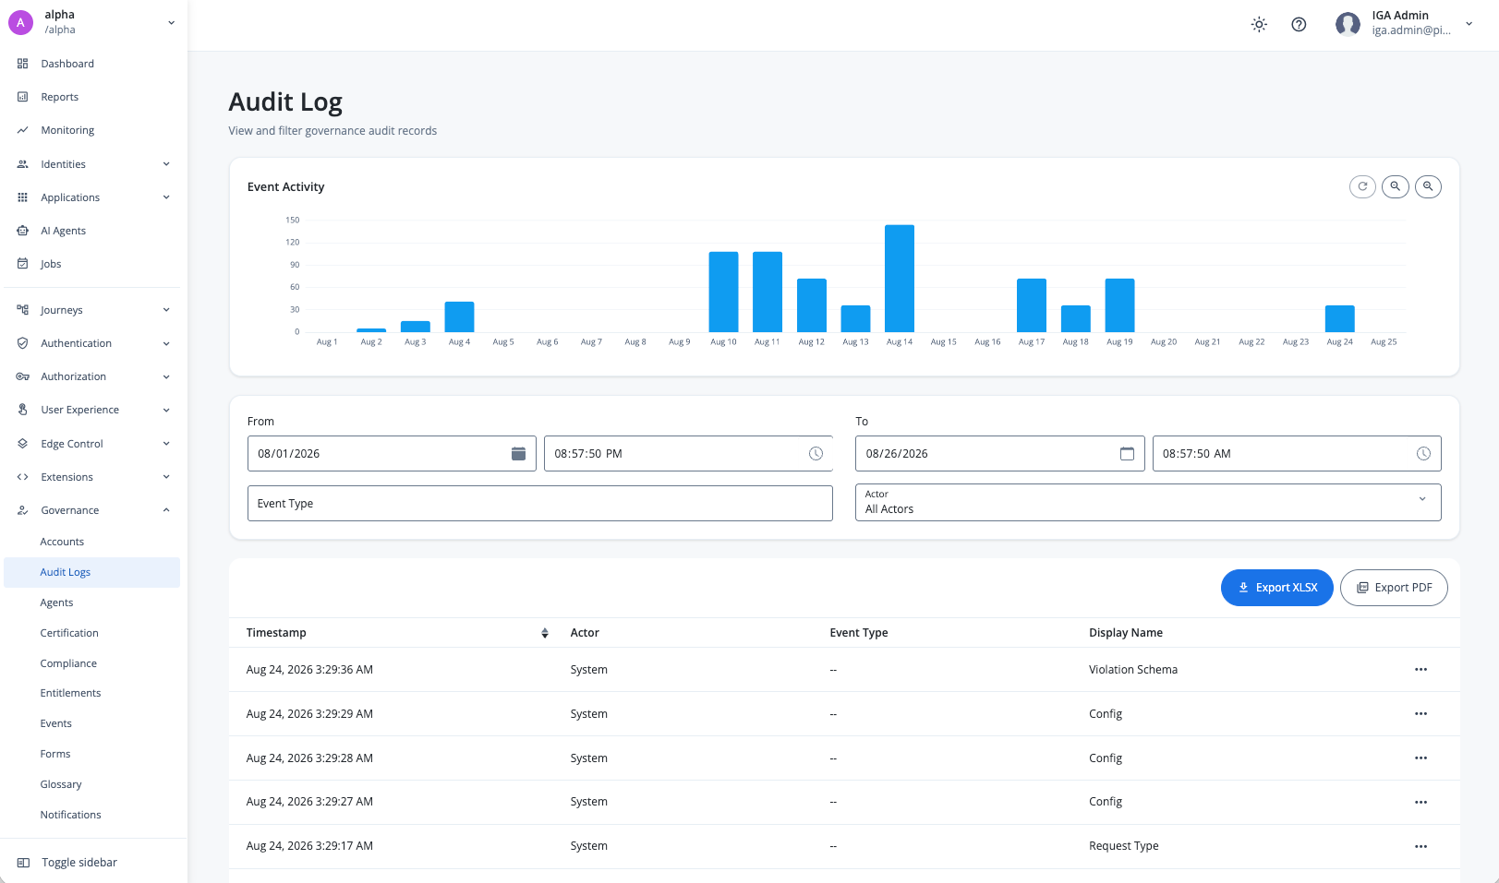Expand the Edge Control menu section
The height and width of the screenshot is (883, 1499).
[93, 444]
